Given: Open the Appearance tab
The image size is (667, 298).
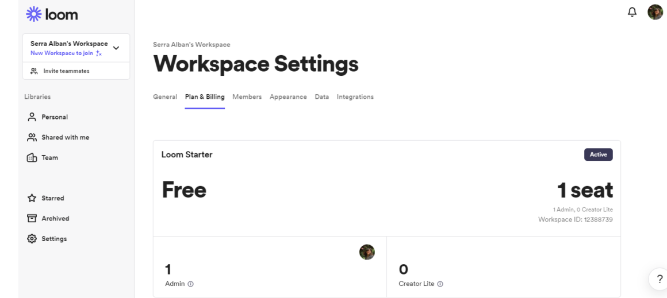Looking at the screenshot, I should [x=288, y=97].
